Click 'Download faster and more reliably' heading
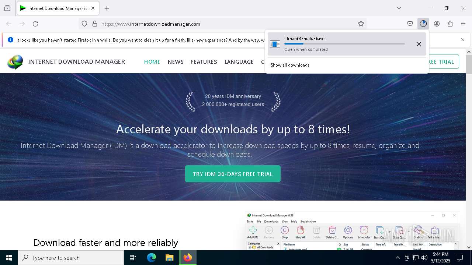Image resolution: width=472 pixels, height=265 pixels. pyautogui.click(x=105, y=243)
